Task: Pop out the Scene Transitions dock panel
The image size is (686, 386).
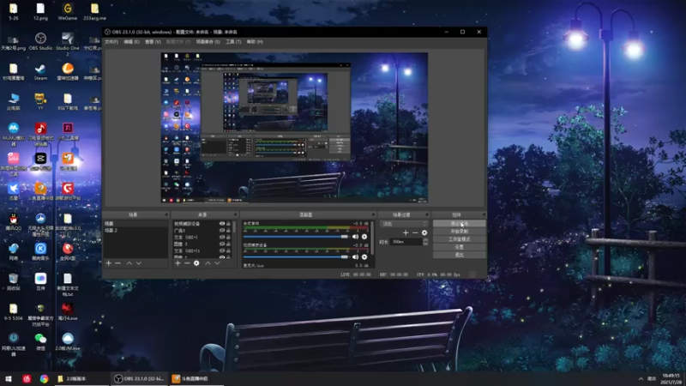Action: click(427, 215)
